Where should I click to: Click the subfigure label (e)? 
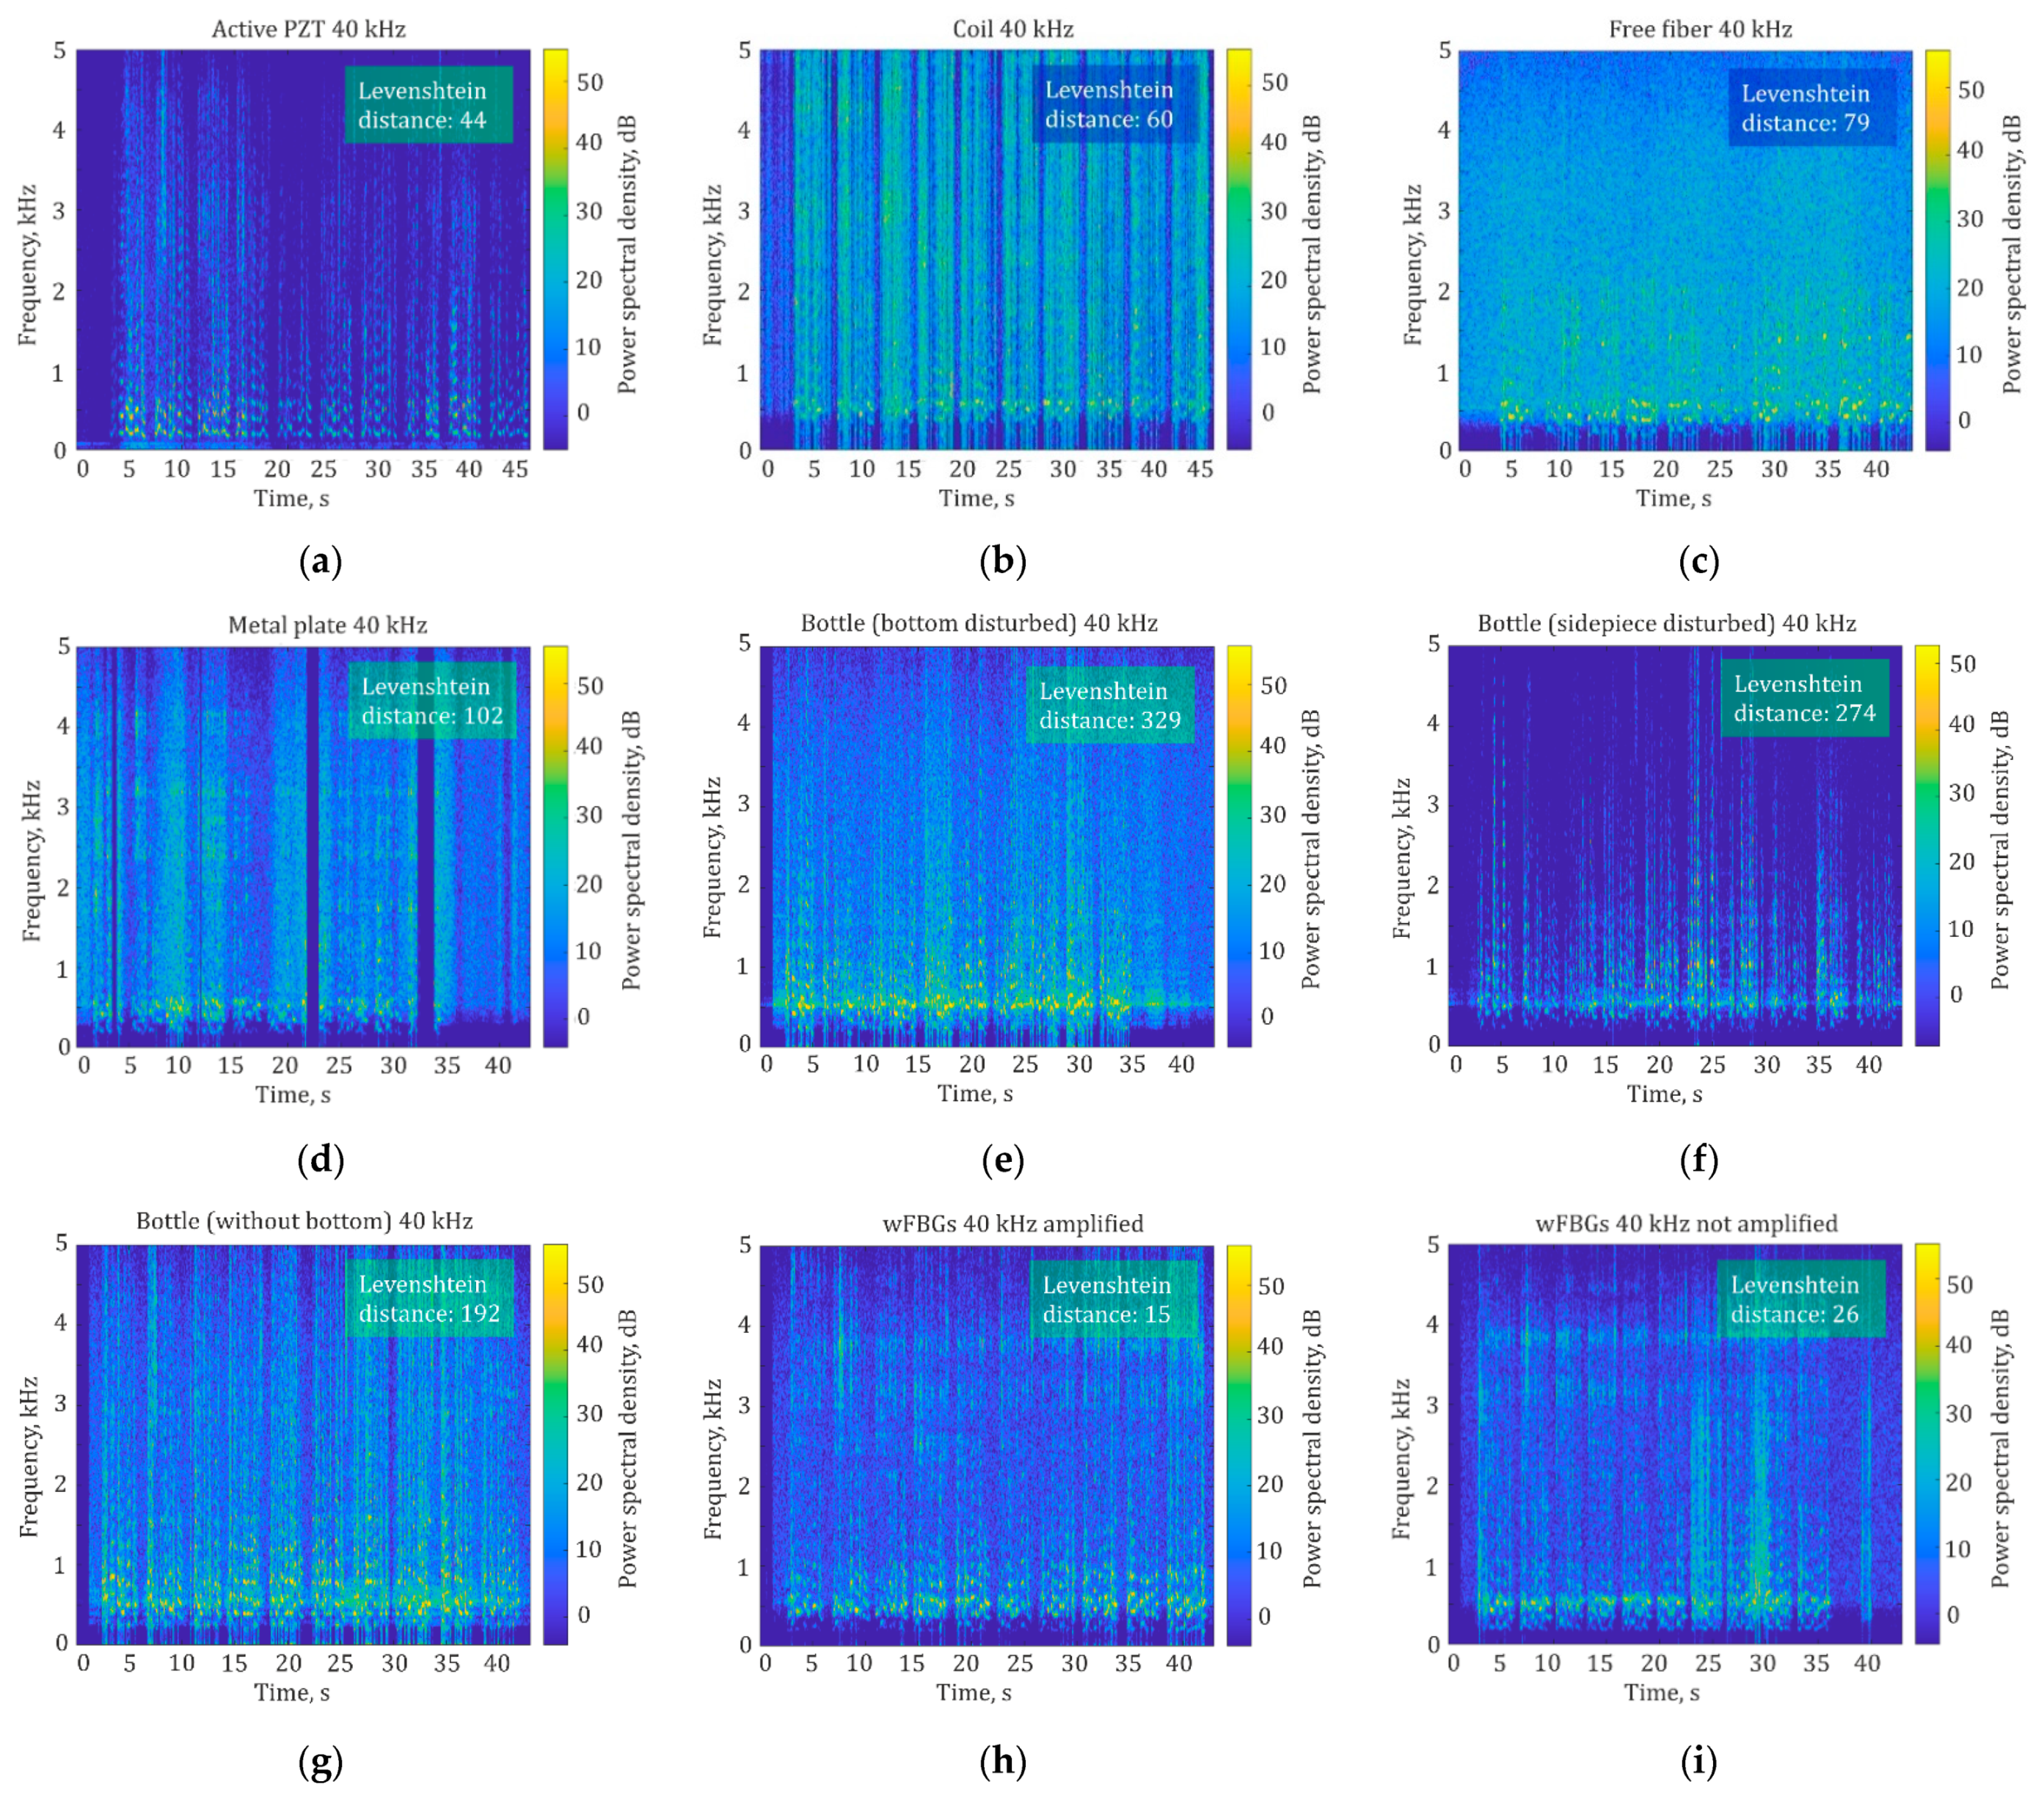[x=1002, y=1159]
